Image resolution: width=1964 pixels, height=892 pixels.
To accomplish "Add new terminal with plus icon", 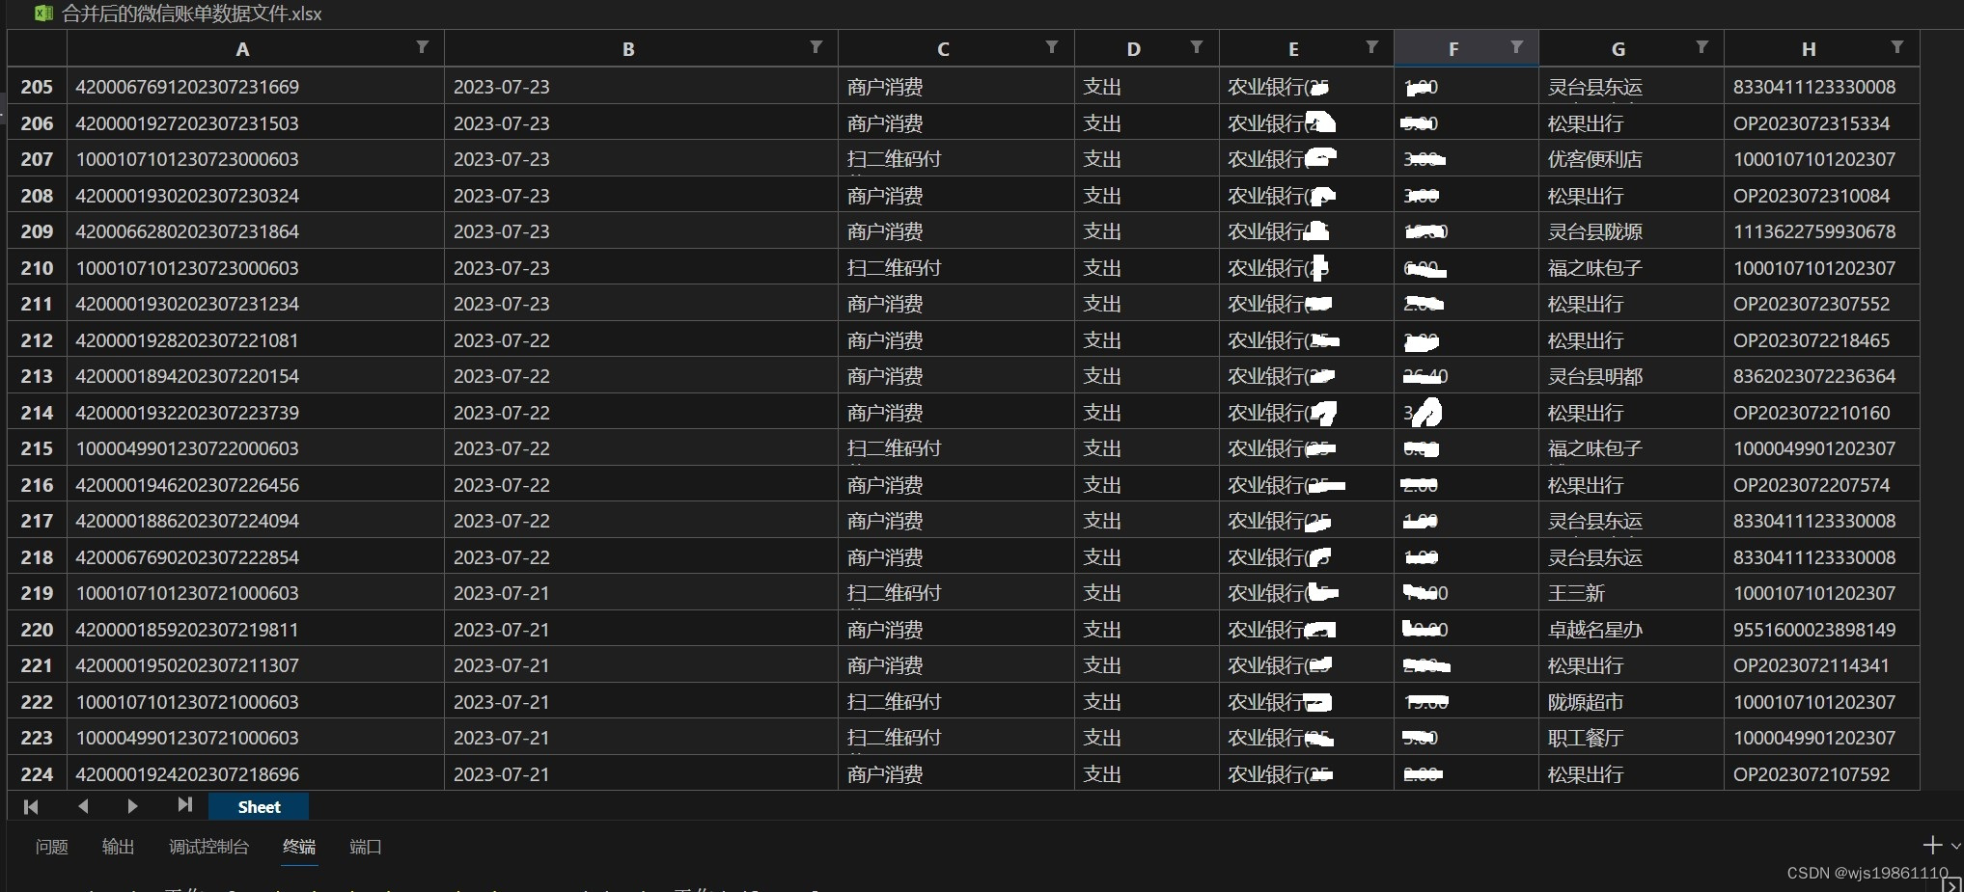I will [1932, 846].
